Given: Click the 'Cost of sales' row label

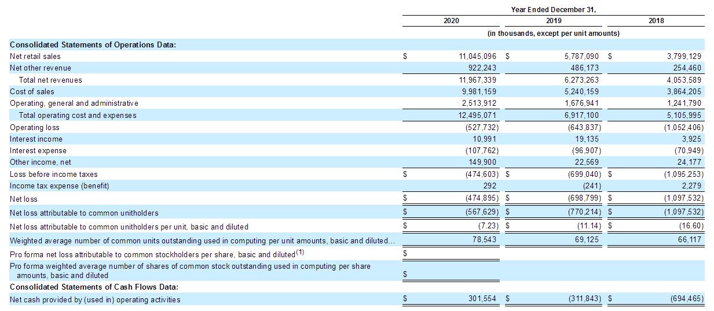Looking at the screenshot, I should [32, 92].
